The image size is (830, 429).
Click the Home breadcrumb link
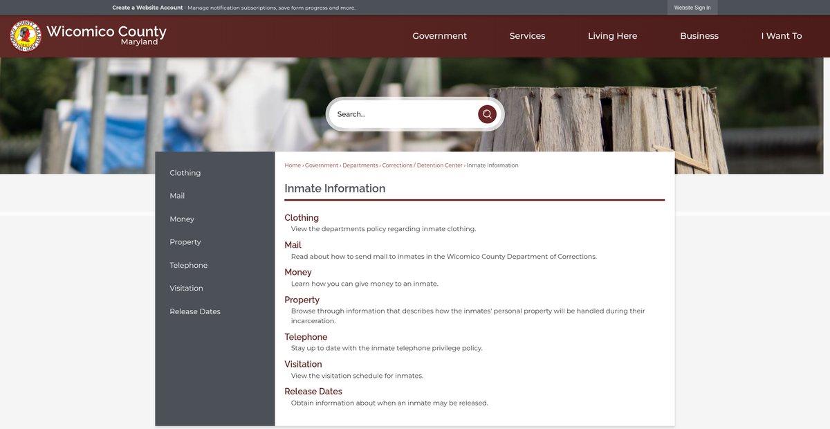click(293, 165)
